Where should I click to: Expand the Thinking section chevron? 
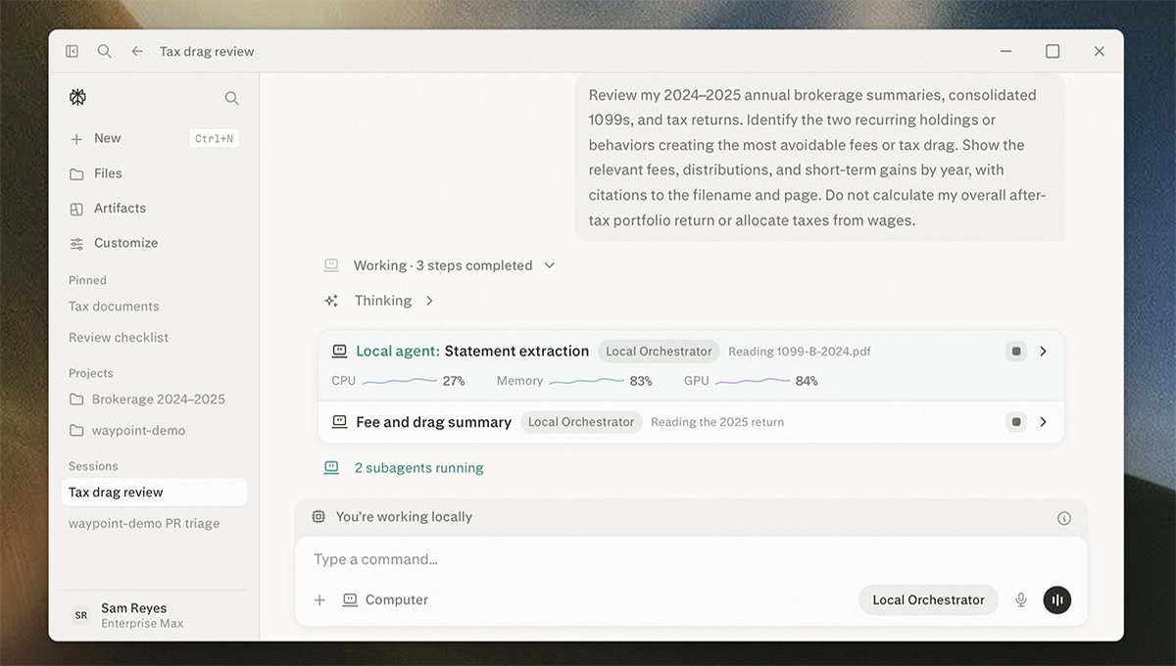[x=429, y=301]
